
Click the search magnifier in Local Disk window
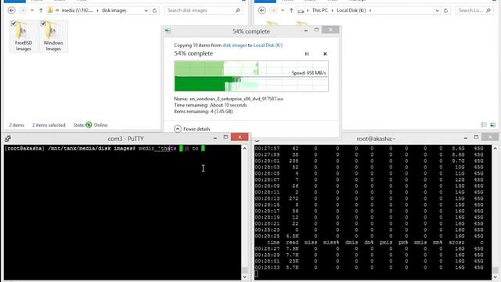488,10
